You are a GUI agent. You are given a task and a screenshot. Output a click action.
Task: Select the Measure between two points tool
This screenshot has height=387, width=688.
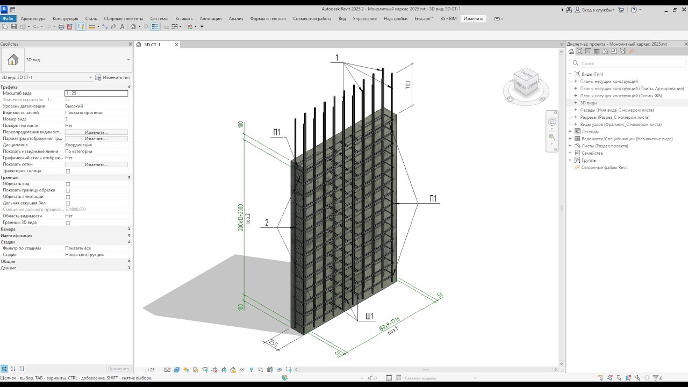92,26
